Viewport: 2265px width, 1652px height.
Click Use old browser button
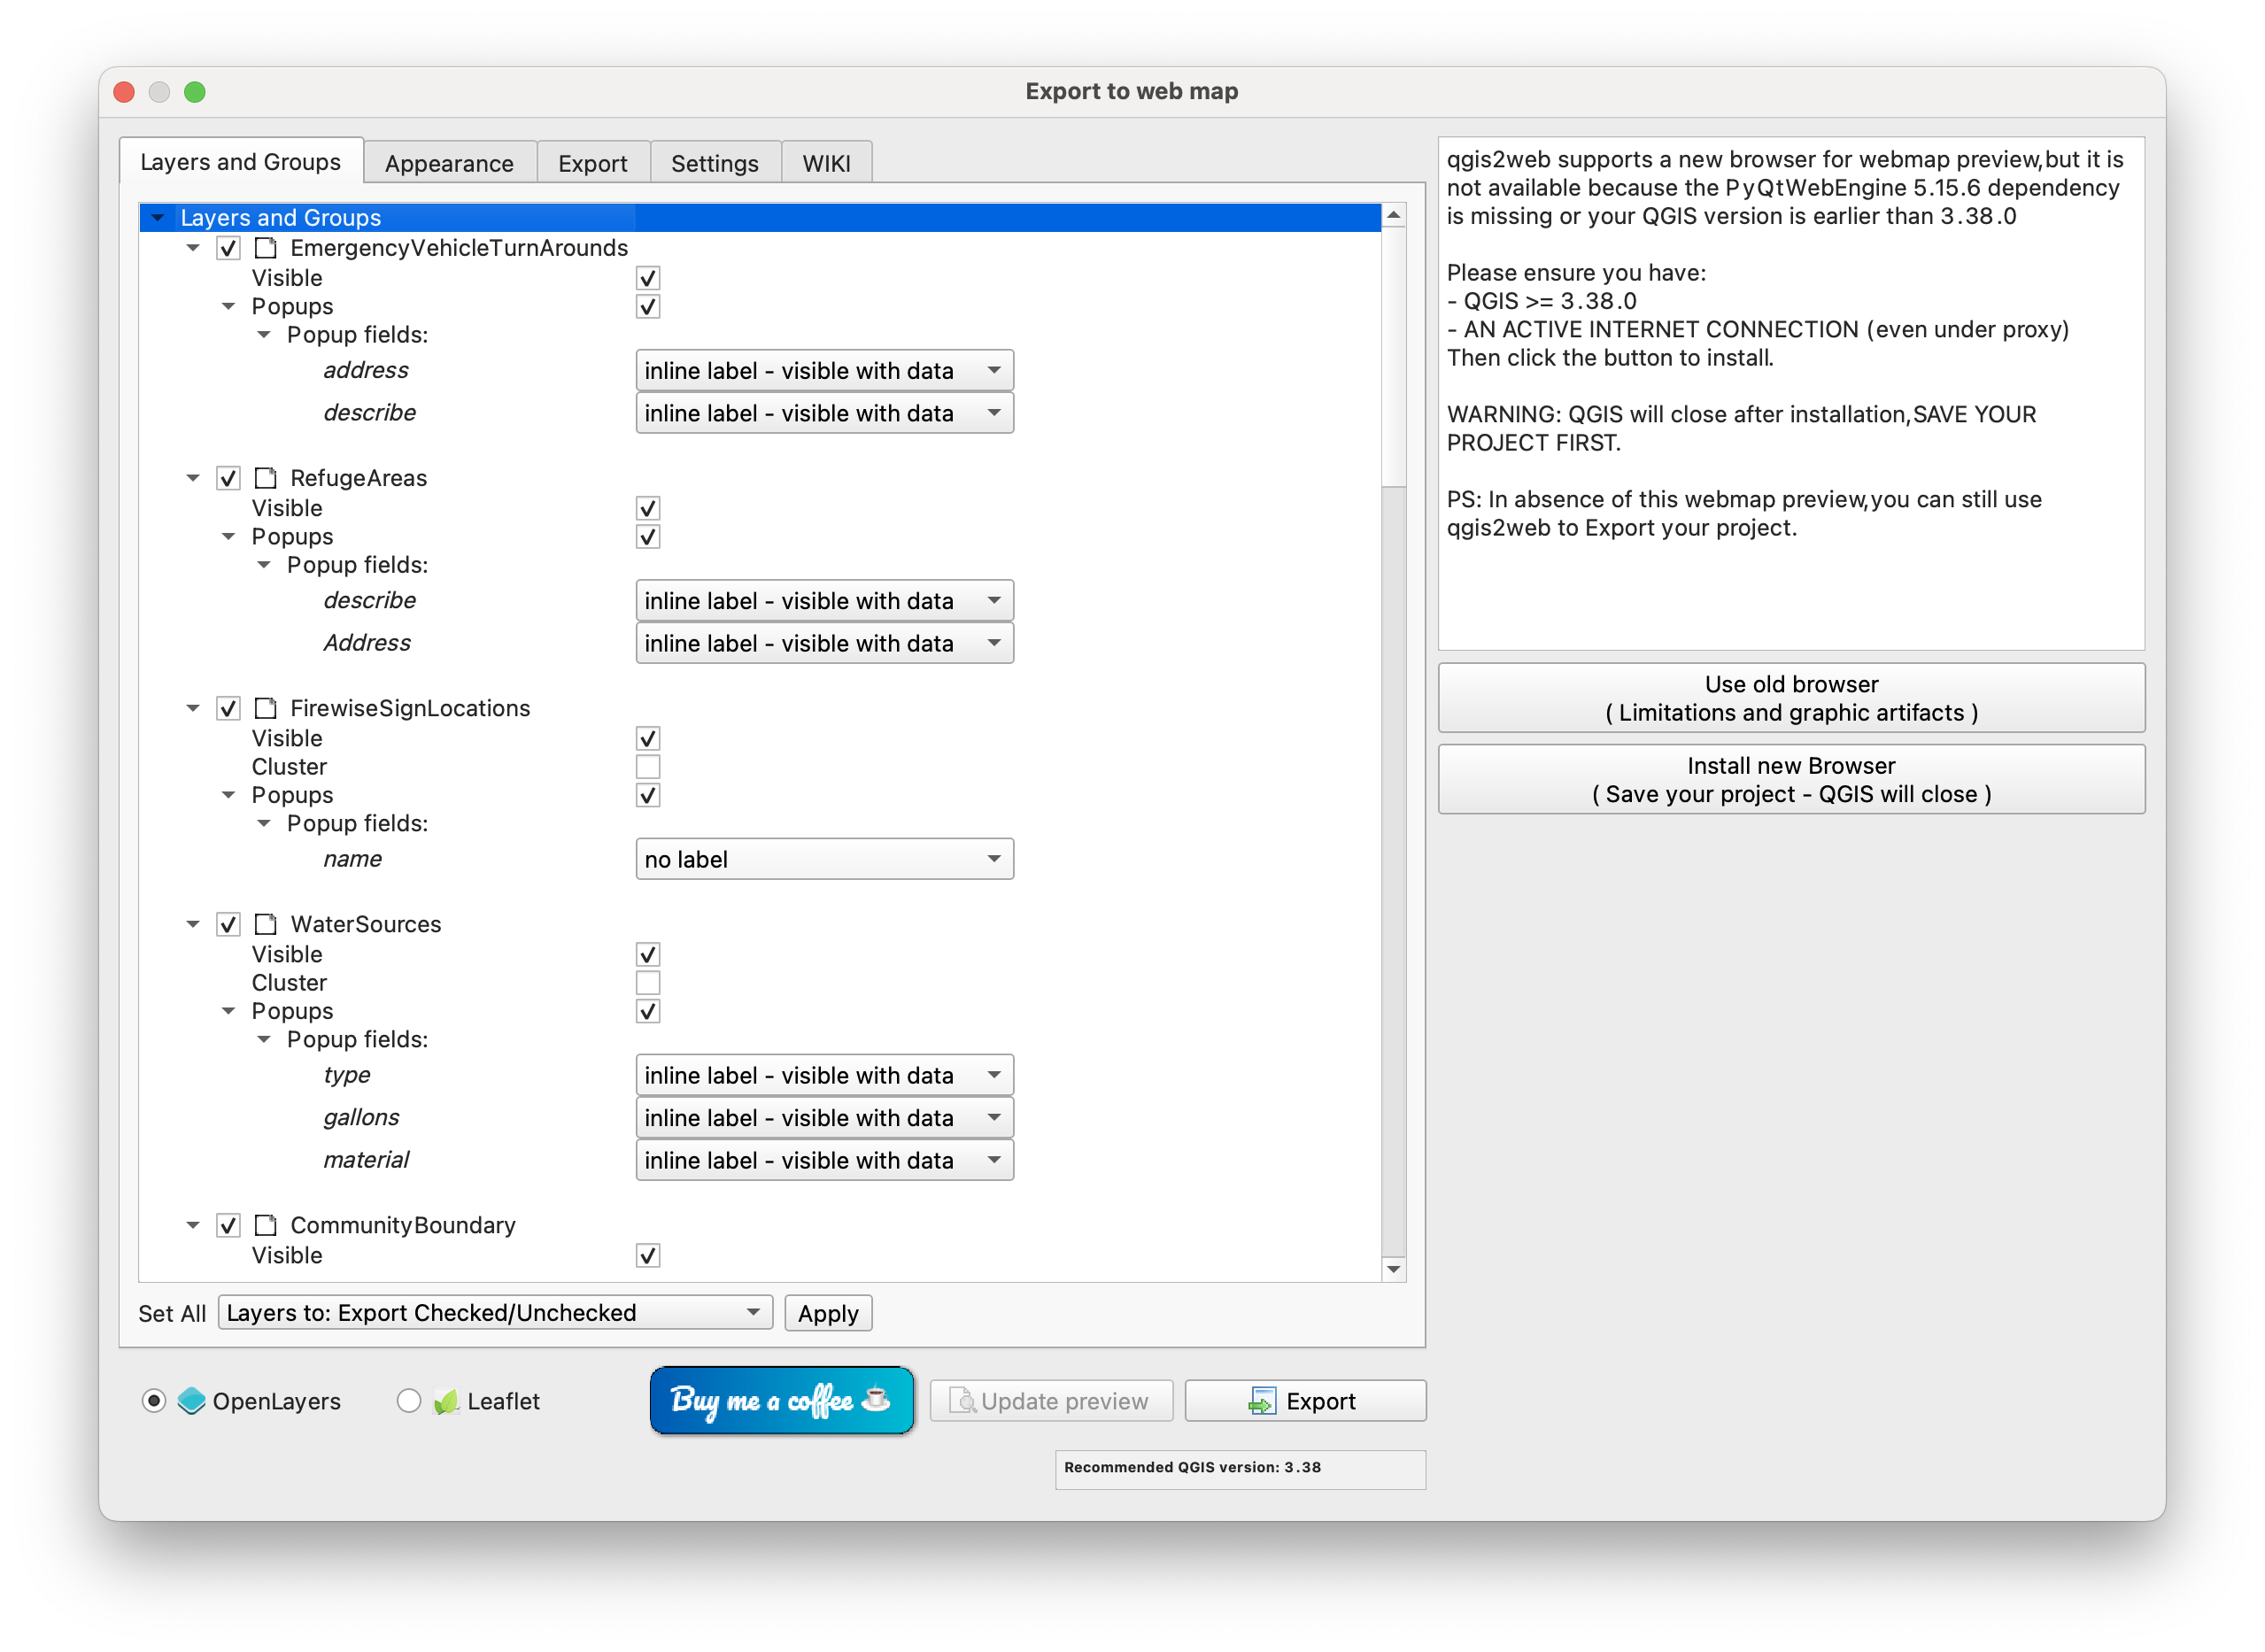tap(1791, 698)
